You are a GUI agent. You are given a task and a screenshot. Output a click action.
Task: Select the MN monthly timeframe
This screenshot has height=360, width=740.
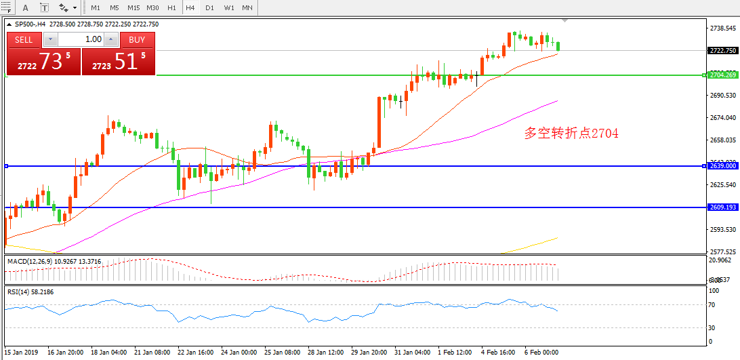[x=247, y=7]
